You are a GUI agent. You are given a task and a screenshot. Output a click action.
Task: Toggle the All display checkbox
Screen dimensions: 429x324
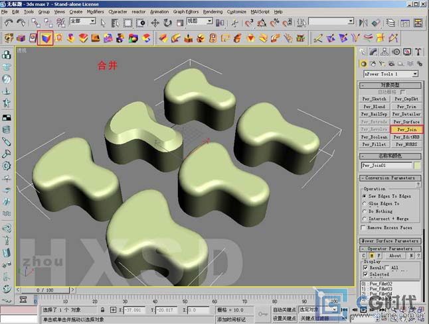tap(387, 268)
